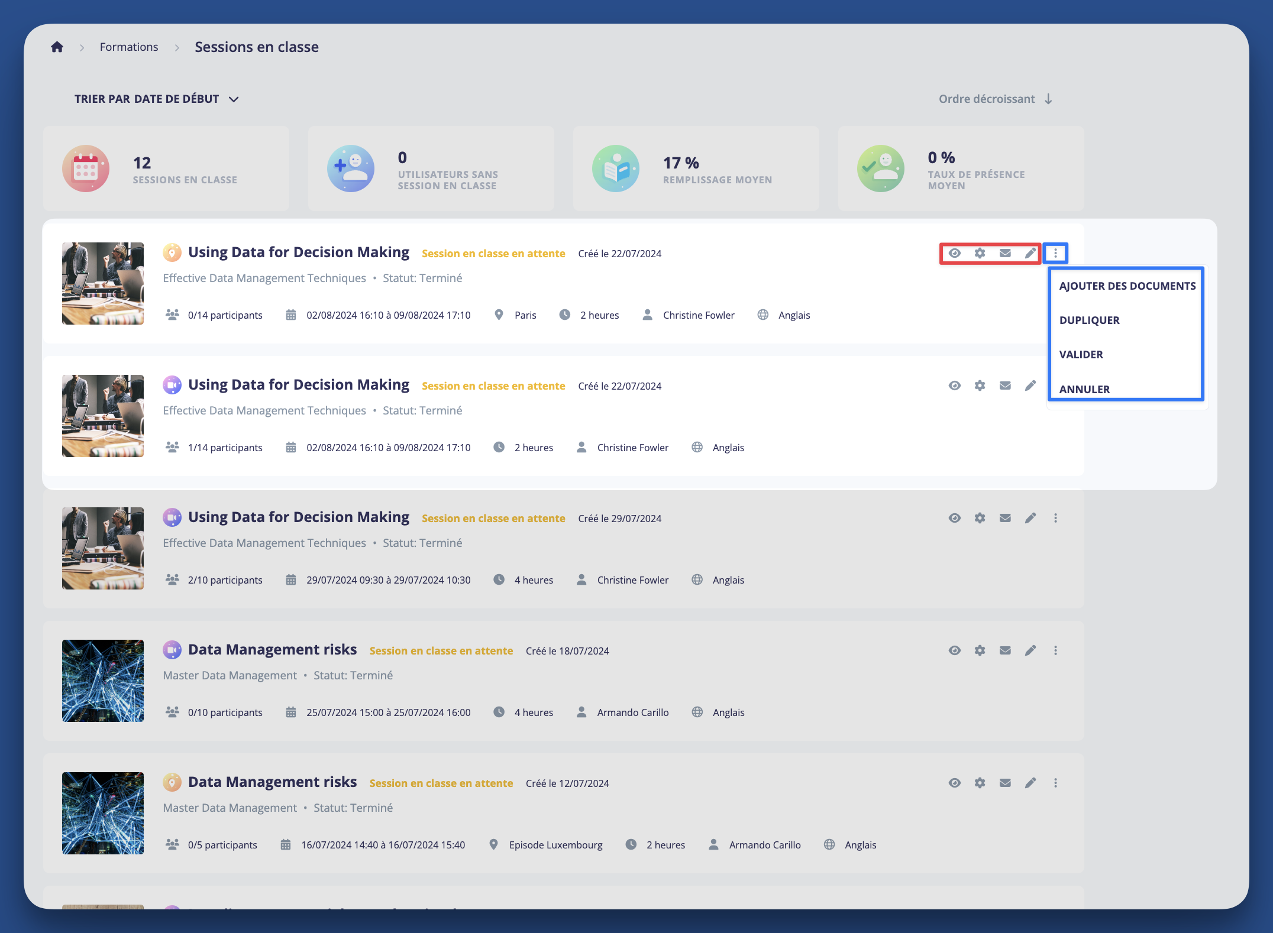Click envelope icon for session created 18/07/2024
1273x933 pixels.
(x=1005, y=650)
